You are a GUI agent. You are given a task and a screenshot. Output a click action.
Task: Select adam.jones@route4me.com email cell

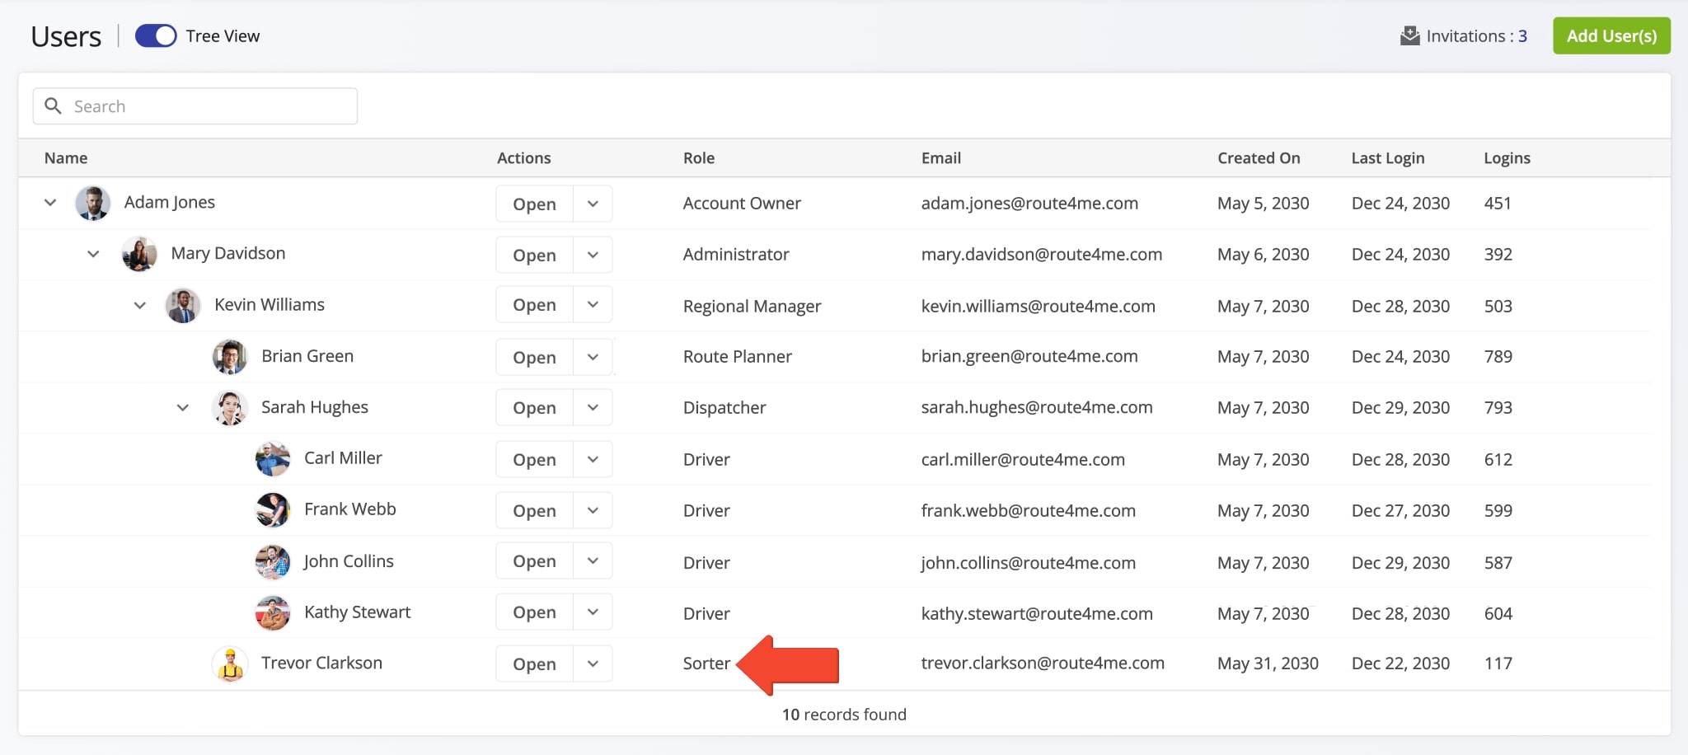tap(1029, 204)
